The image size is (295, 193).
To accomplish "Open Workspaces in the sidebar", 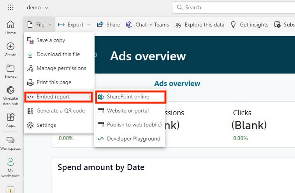I will 11,142.
